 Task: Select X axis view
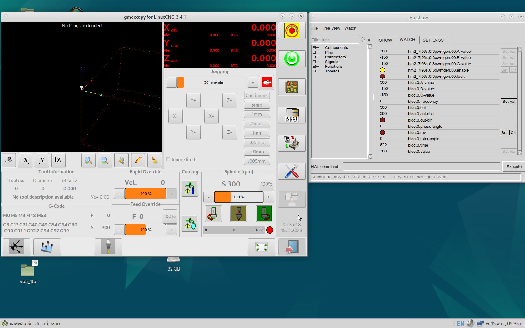25,160
